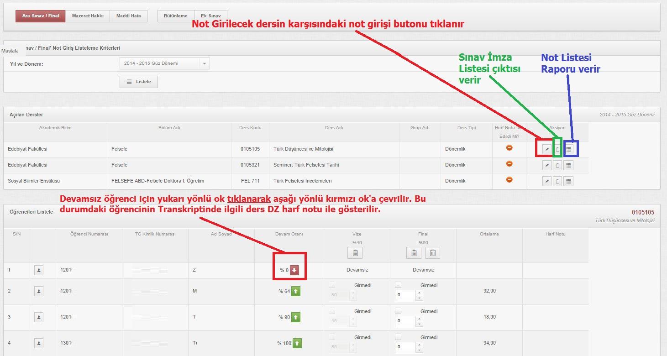Open clipboard signature list for course 0105321
Screen dimensions: 667x356
coord(557,165)
